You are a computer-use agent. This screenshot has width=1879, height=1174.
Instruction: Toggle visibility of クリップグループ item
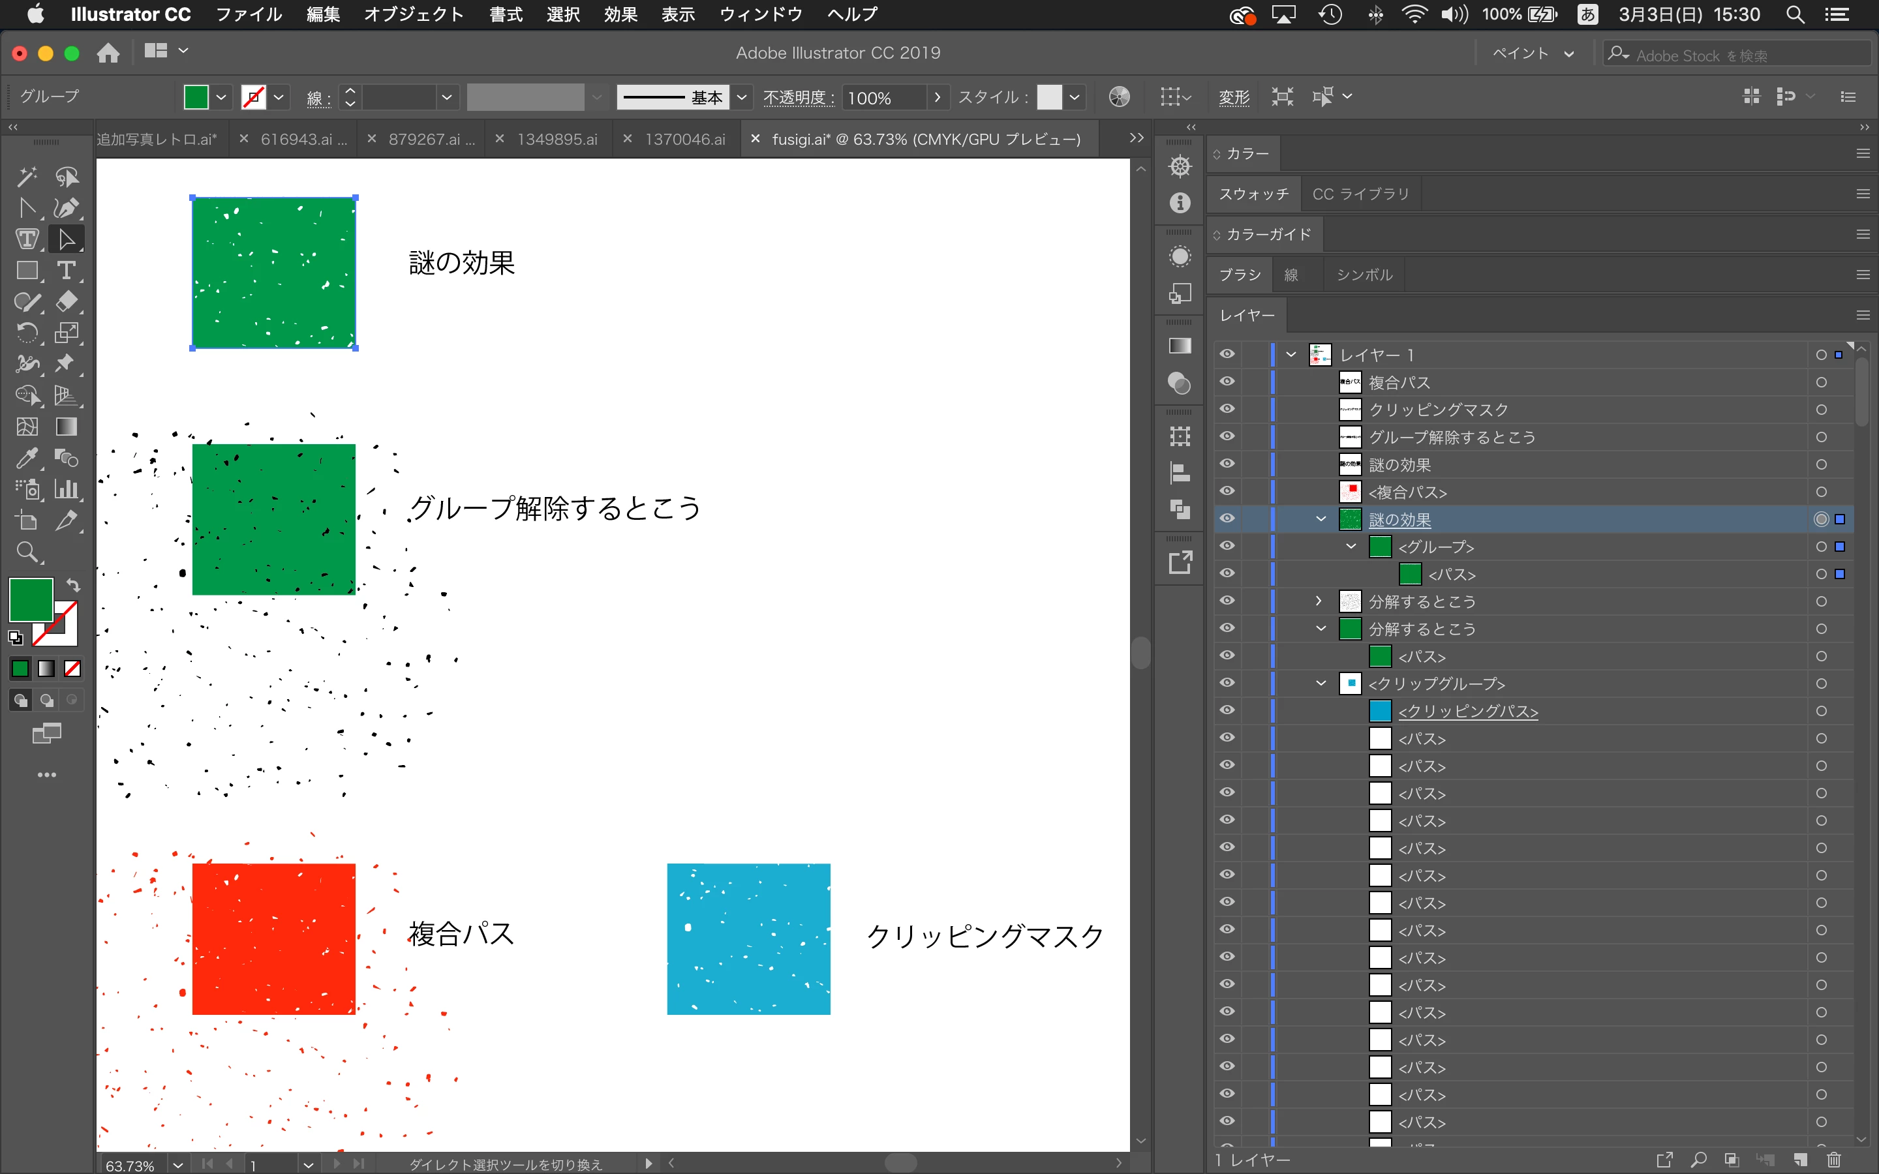[1227, 684]
